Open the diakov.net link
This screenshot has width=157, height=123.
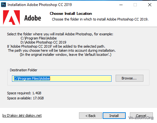point(22,115)
